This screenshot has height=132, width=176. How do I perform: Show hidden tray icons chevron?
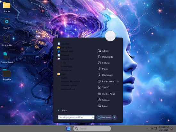tap(147, 128)
